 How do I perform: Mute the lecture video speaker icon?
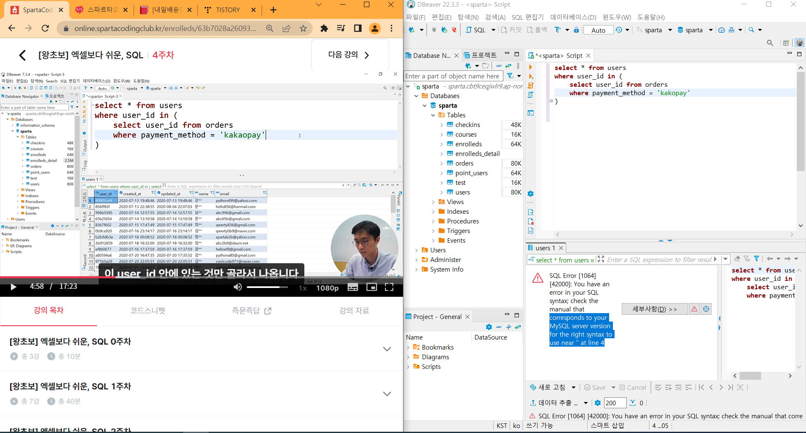coord(238,287)
